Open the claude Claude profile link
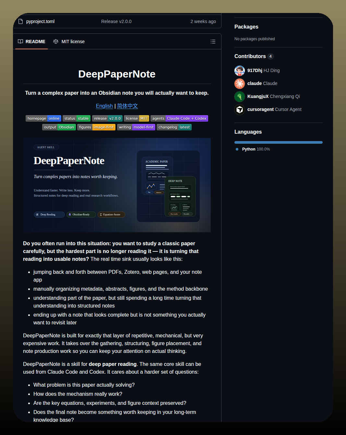 [262, 83]
